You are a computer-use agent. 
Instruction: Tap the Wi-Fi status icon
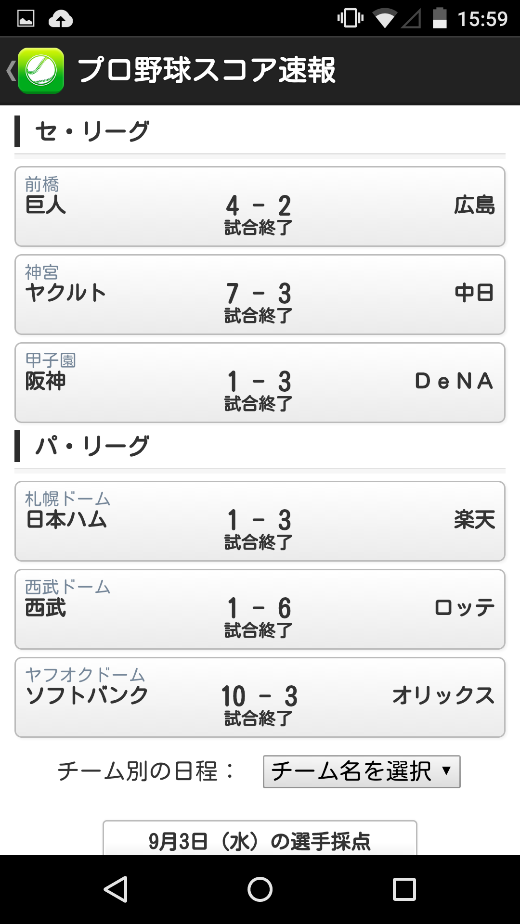tap(384, 19)
